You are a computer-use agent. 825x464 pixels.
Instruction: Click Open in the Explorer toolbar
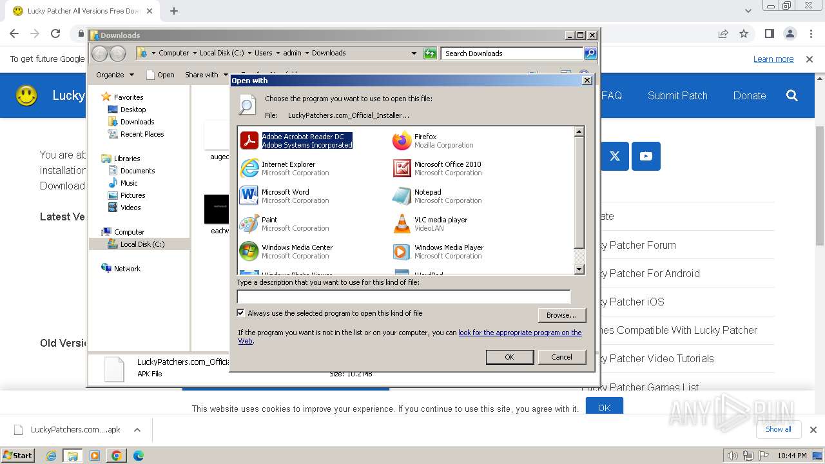160,75
